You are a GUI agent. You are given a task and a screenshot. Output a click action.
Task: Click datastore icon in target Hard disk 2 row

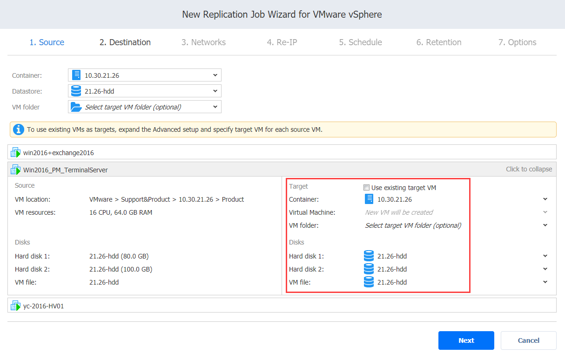[369, 269]
